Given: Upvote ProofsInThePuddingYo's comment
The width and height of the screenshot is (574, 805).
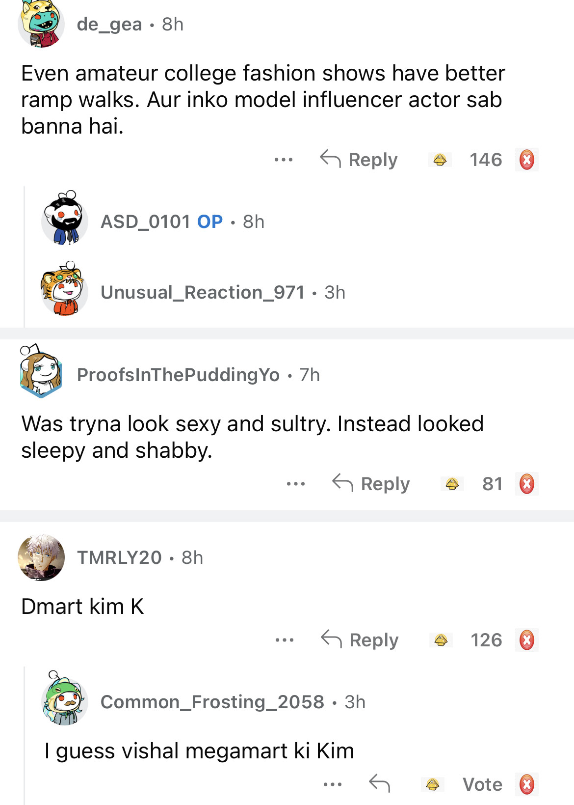Looking at the screenshot, I should coord(452,484).
